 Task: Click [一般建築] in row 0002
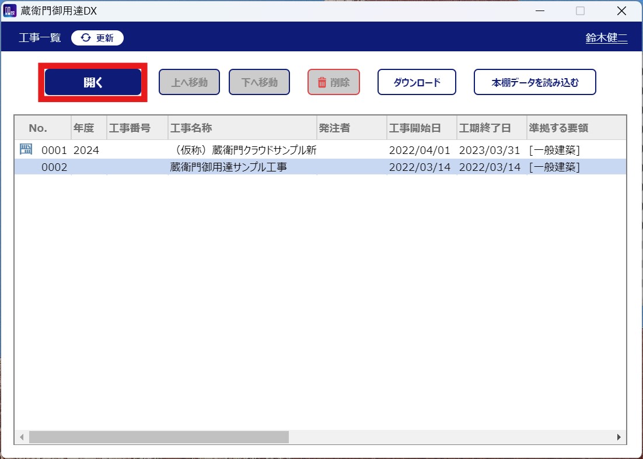(x=554, y=167)
